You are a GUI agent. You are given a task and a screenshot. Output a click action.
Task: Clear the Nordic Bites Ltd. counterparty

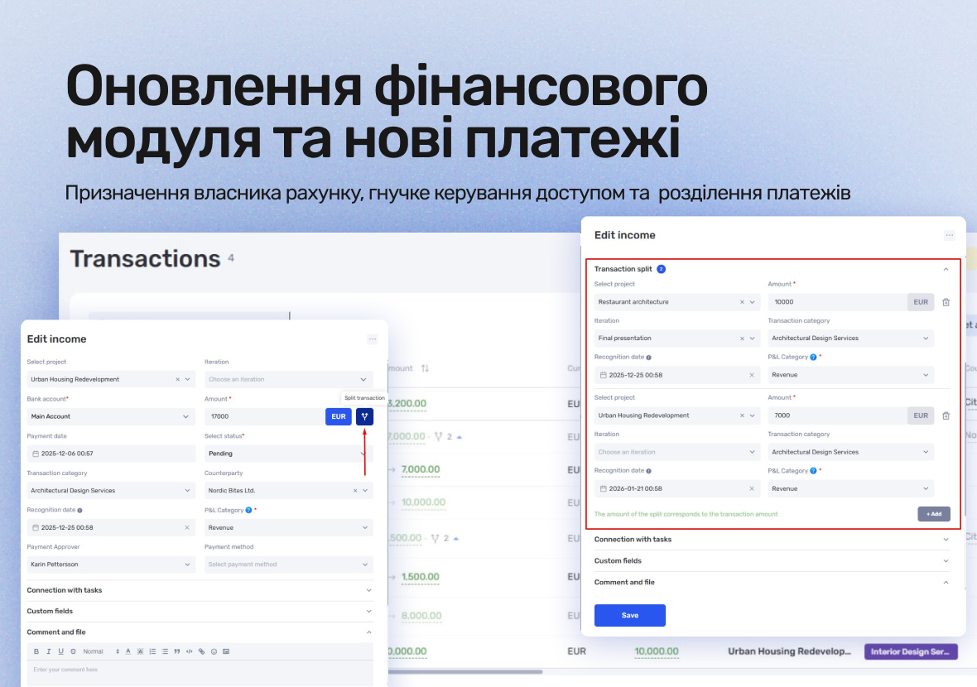tap(355, 491)
